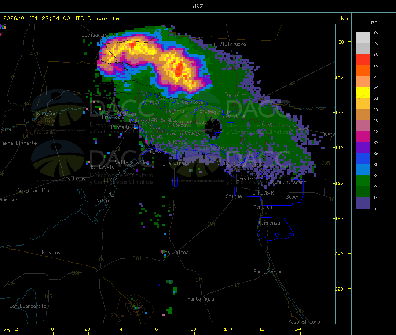Select the L_Malvinas label
The width and height of the screenshot is (396, 335).
point(173,163)
